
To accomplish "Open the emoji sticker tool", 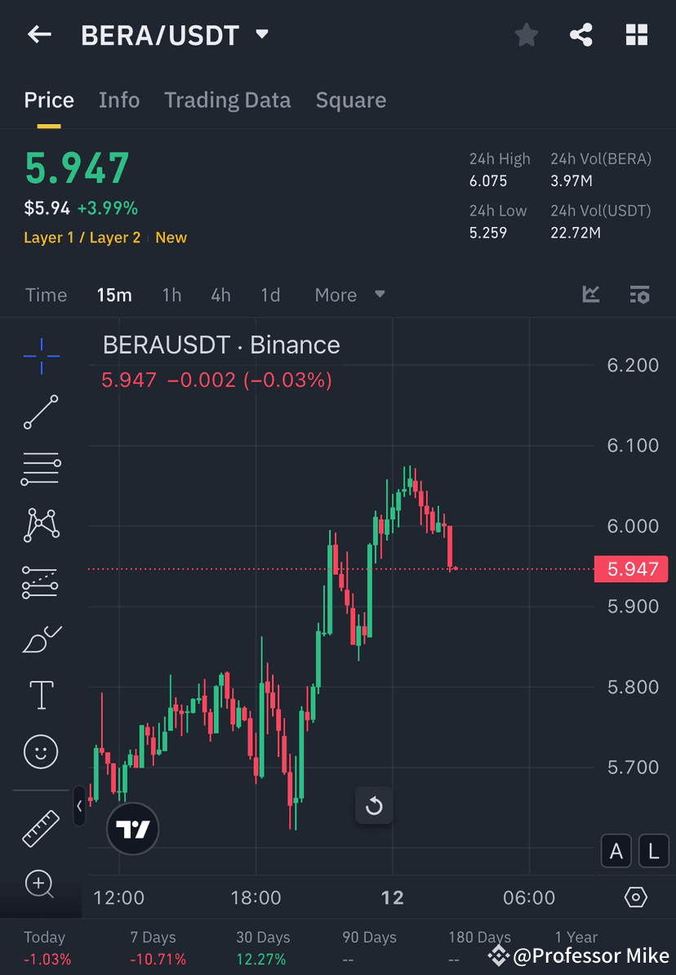I will tap(41, 752).
